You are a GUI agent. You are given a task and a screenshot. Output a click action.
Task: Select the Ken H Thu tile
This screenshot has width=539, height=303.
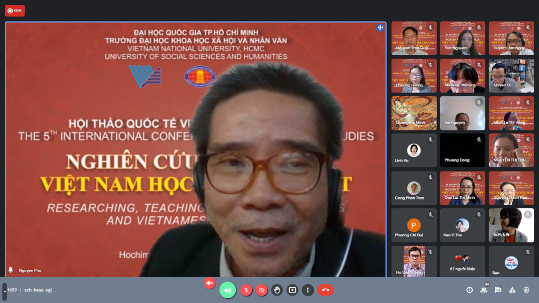tap(463, 225)
